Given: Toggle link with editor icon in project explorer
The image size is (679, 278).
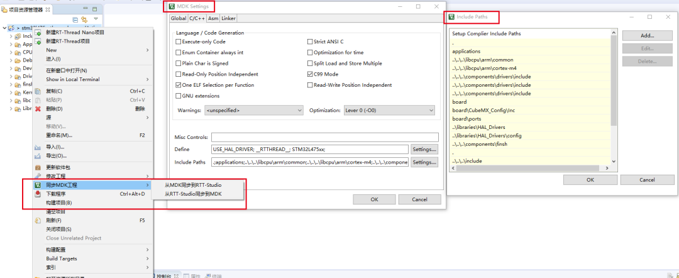Looking at the screenshot, I should 84,19.
